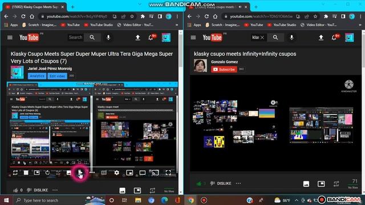Open the Windows Start menu
Viewport: 365px width, 205px height.
6,200
